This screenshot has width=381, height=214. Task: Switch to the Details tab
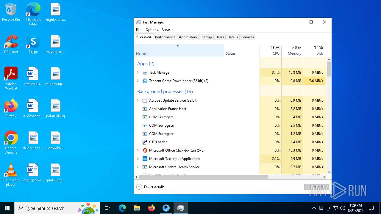232,37
